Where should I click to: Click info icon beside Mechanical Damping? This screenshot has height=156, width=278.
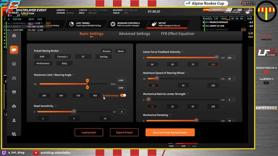pyautogui.click(x=170, y=115)
